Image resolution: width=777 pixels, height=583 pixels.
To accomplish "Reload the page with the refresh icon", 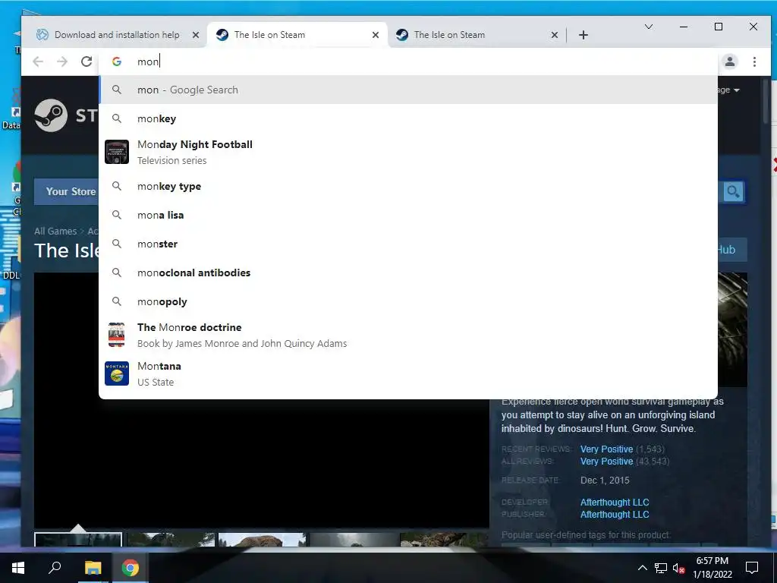I will [87, 61].
